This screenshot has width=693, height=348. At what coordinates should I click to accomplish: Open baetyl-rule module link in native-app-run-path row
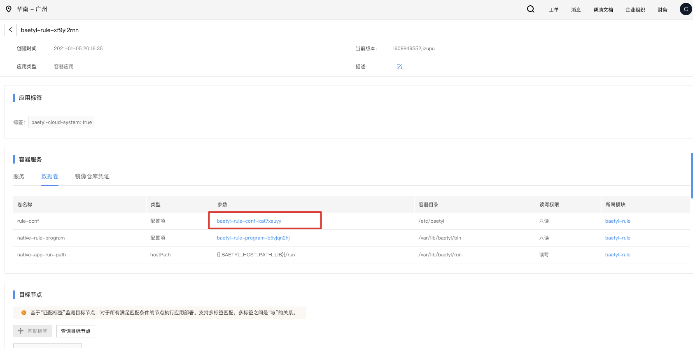pyautogui.click(x=618, y=255)
